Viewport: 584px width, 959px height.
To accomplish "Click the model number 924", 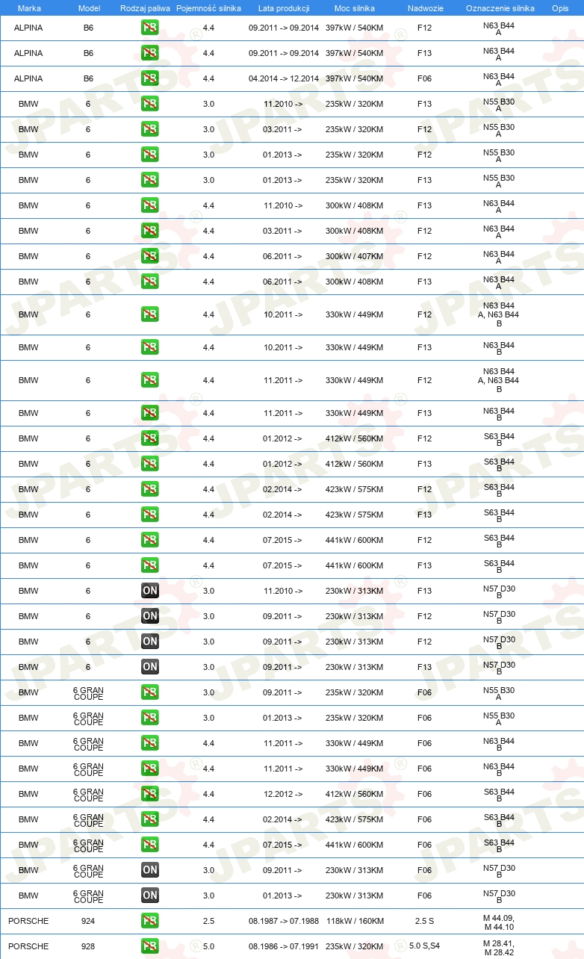I will pyautogui.click(x=88, y=922).
